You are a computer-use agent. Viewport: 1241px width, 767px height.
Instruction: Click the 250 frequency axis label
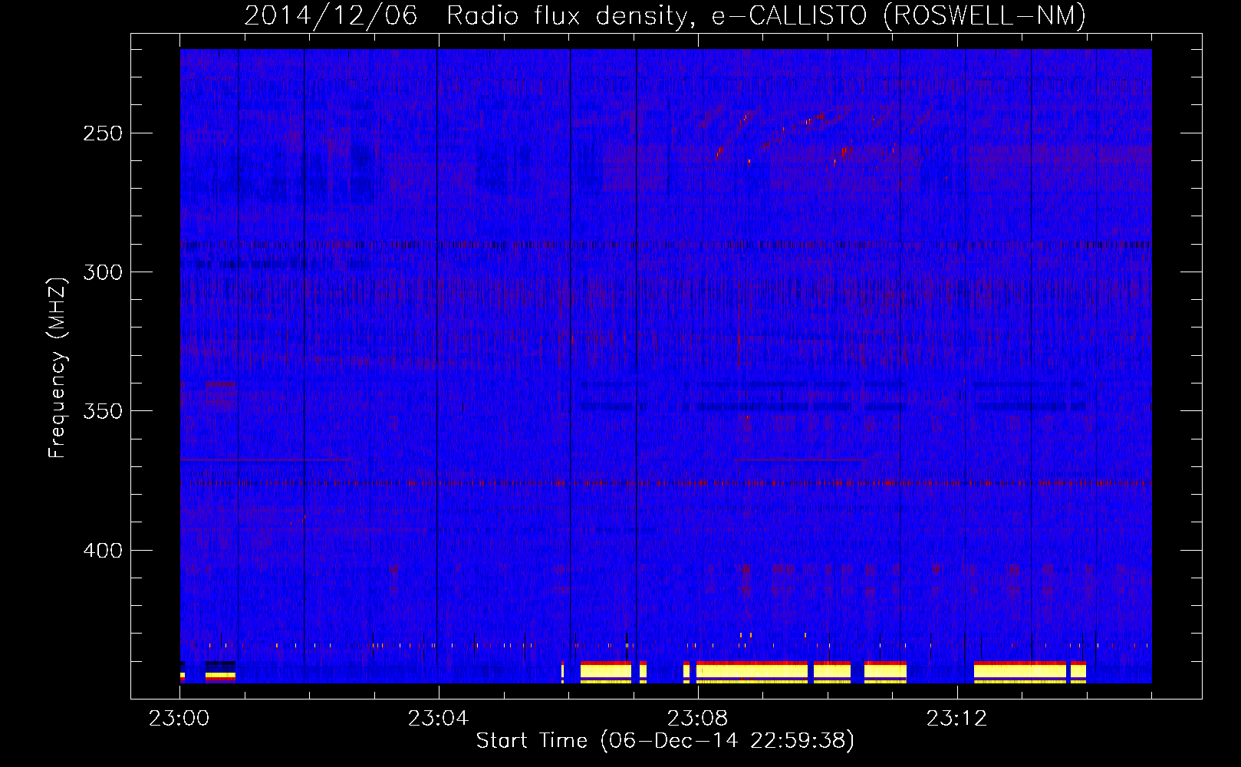pyautogui.click(x=103, y=133)
